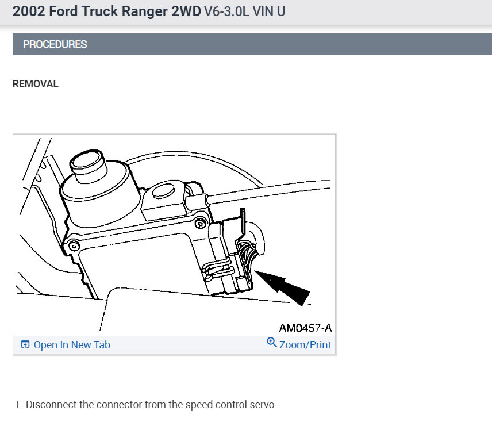This screenshot has width=492, height=422.
Task: Click step 1 disconnect connector instruction text
Action: point(146,404)
